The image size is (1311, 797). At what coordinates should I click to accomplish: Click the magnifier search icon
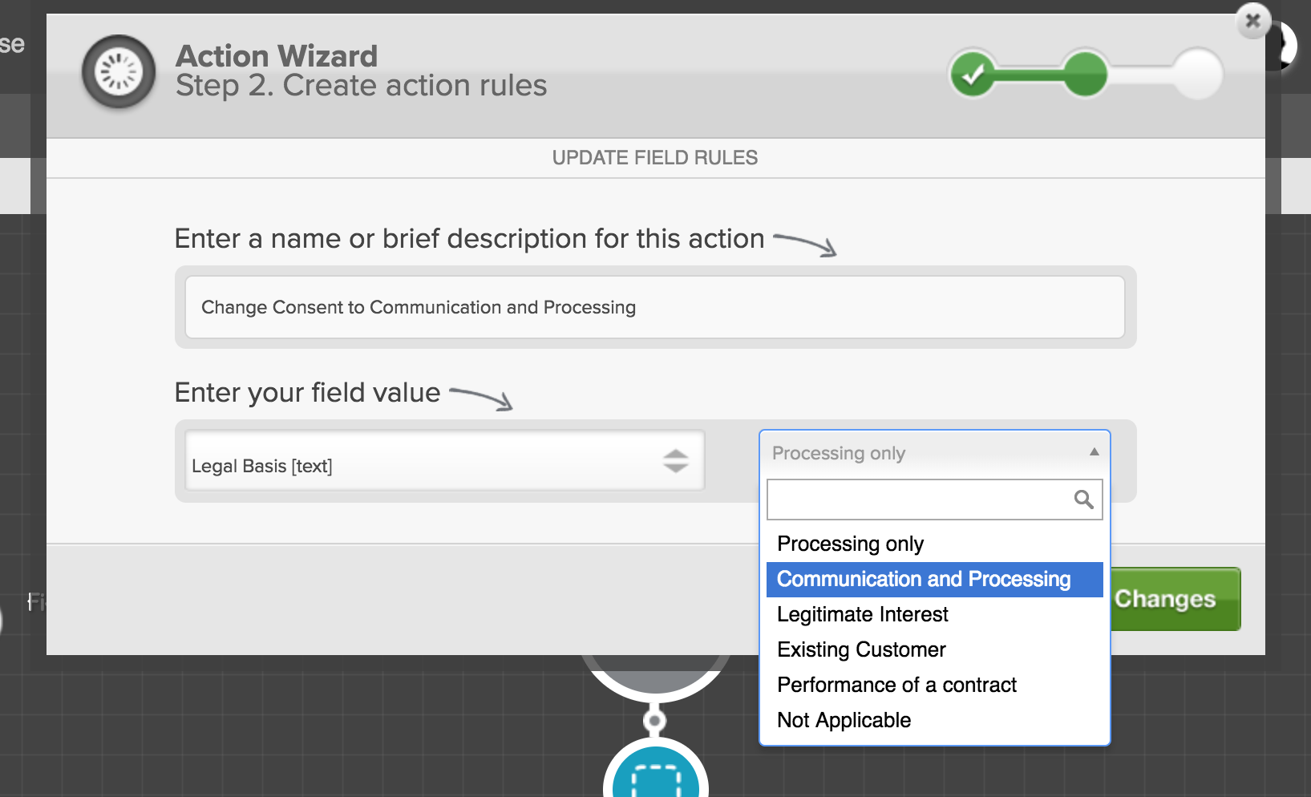1083,500
